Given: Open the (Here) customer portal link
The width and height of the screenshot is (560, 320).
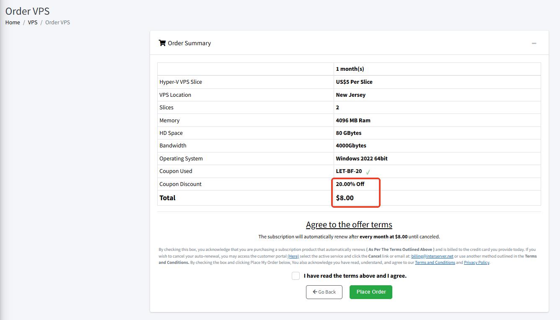Looking at the screenshot, I should pos(293,256).
